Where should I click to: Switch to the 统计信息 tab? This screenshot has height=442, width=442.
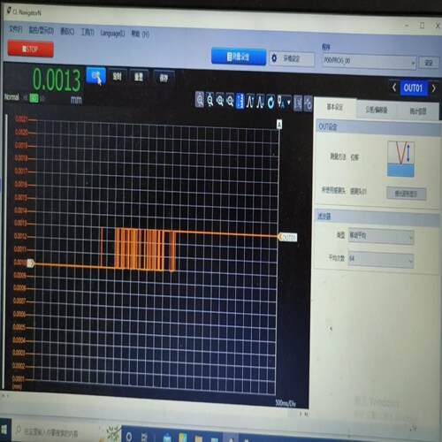(x=418, y=111)
